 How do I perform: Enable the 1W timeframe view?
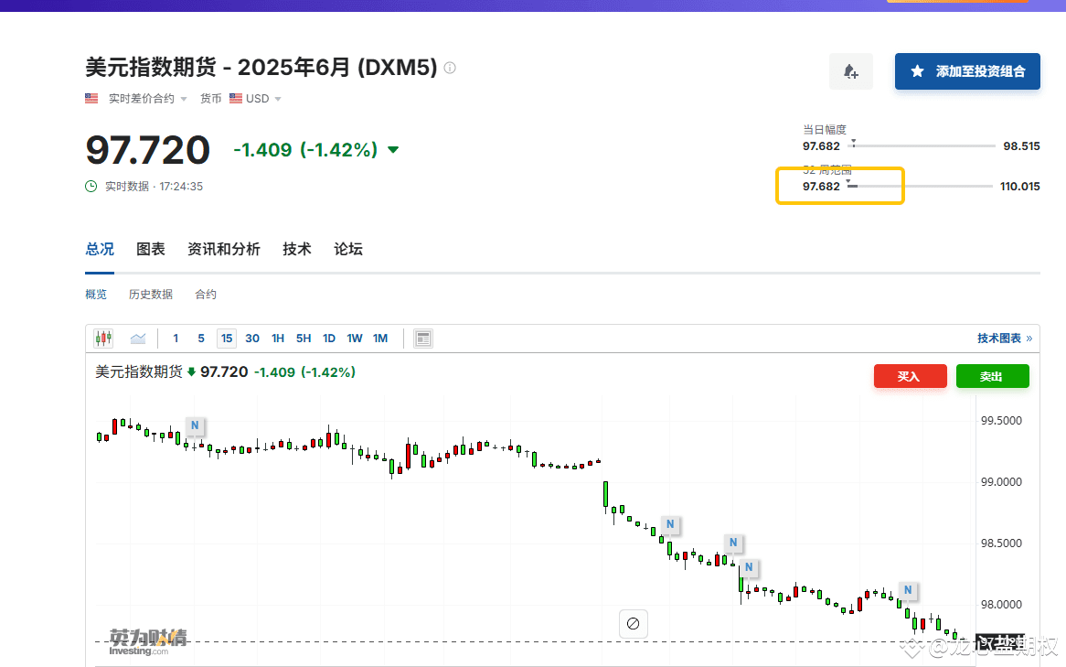coord(355,338)
